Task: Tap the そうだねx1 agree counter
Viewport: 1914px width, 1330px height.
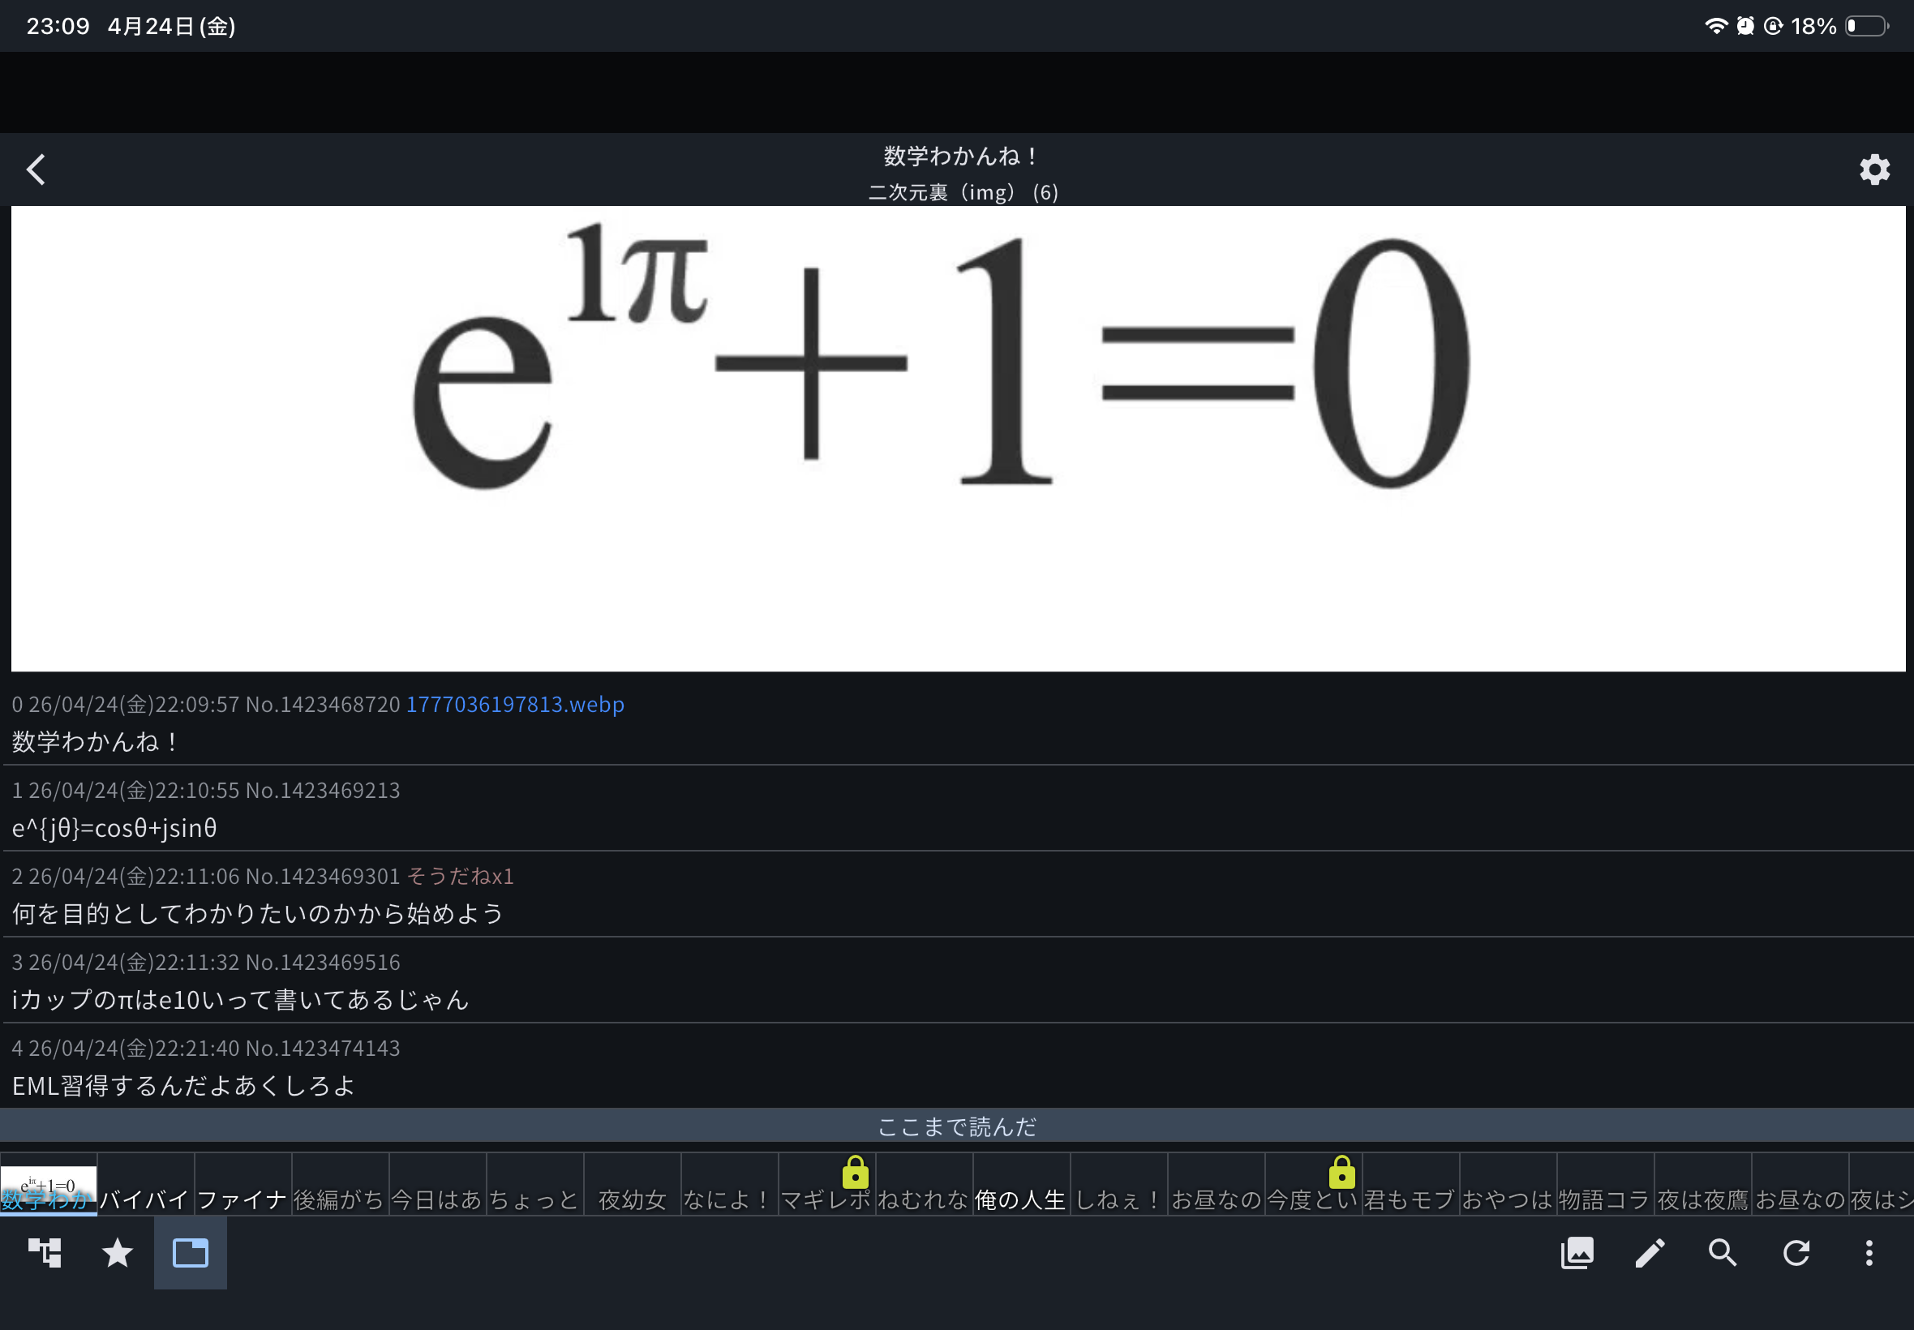Action: click(460, 876)
